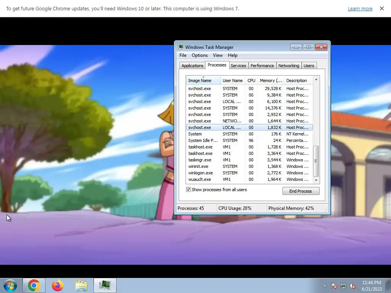391x293 pixels.
Task: Maximize the Windows Task Manager window
Action: [x=309, y=47]
